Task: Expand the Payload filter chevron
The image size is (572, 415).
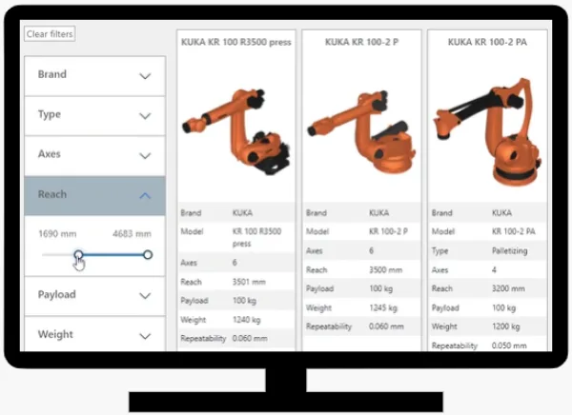Action: tap(145, 295)
